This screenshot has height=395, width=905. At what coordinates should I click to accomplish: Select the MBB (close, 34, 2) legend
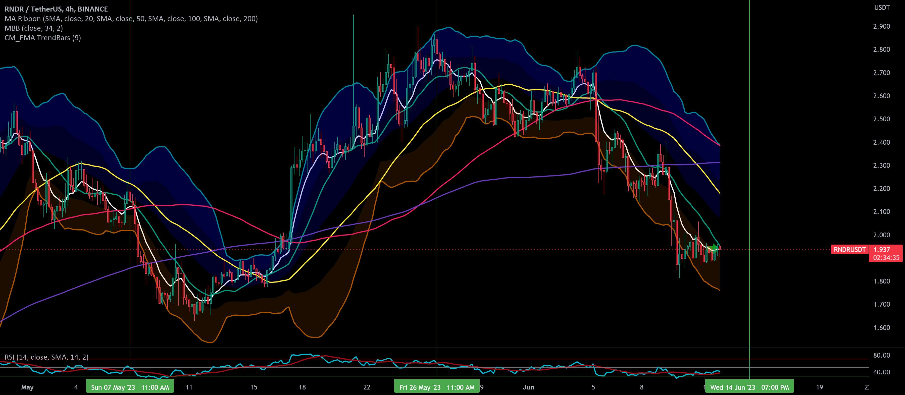(x=34, y=28)
